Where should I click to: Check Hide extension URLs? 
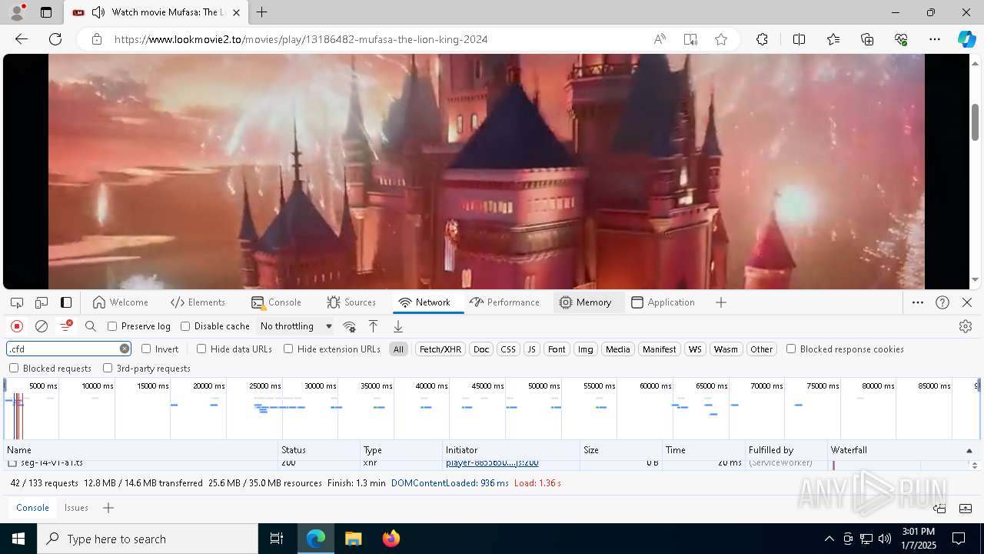[288, 349]
